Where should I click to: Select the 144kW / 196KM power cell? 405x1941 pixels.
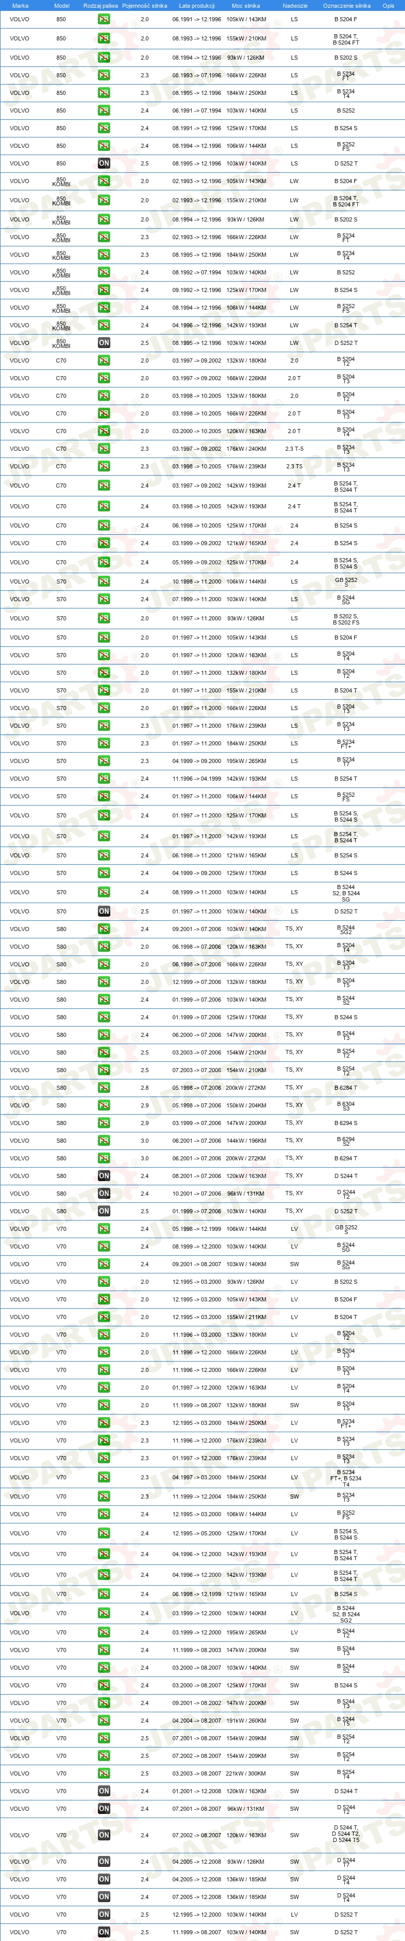coord(246,1141)
